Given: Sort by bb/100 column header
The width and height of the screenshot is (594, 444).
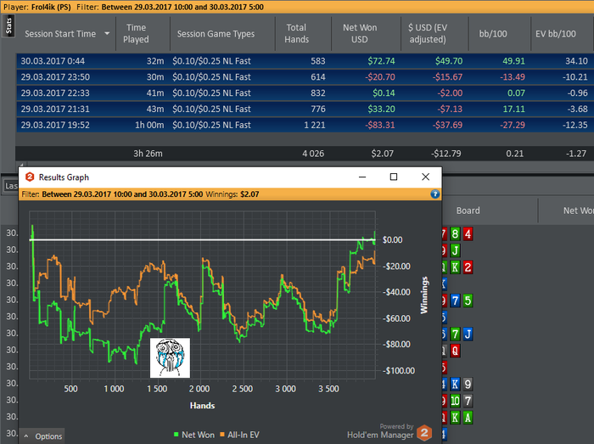Looking at the screenshot, I should point(493,34).
